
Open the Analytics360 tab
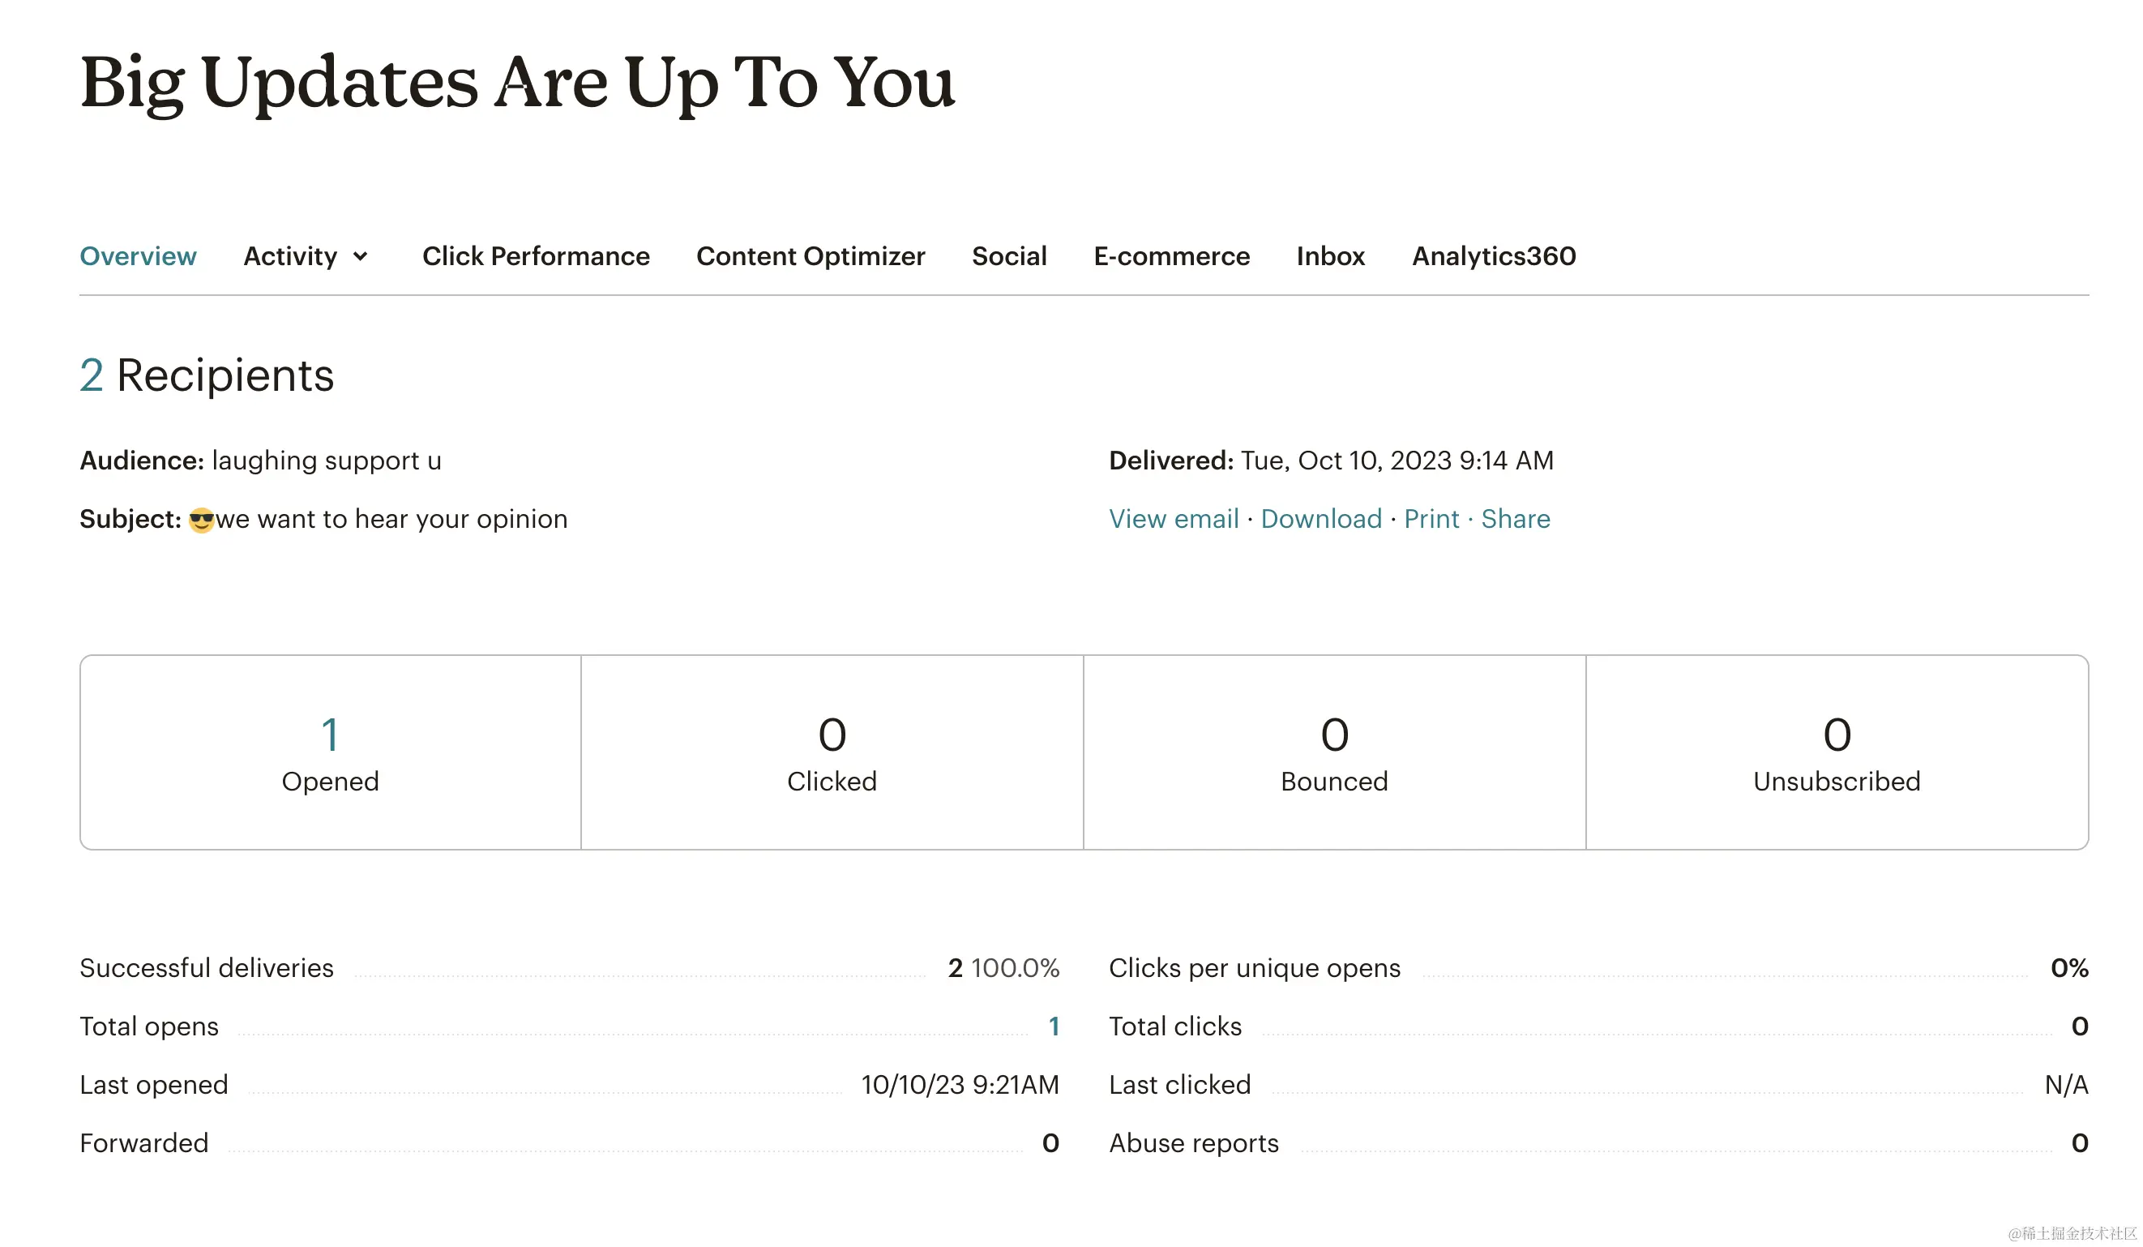coord(1493,256)
